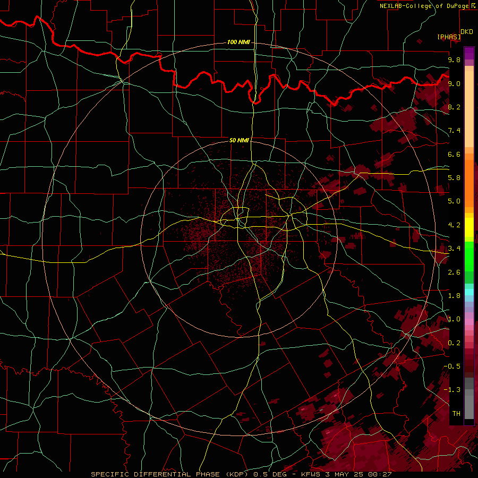This screenshot has width=478, height=478.
Task: Click the 5.0 value on the color scale
Action: click(454, 201)
